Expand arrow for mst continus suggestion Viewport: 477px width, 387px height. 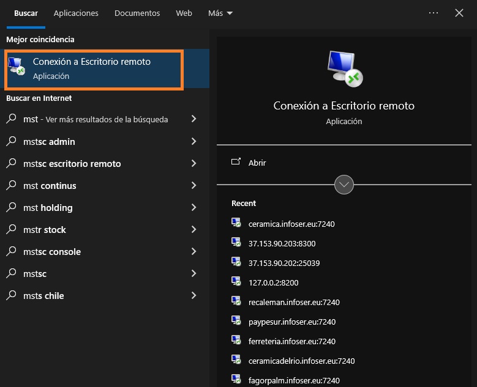click(x=193, y=185)
